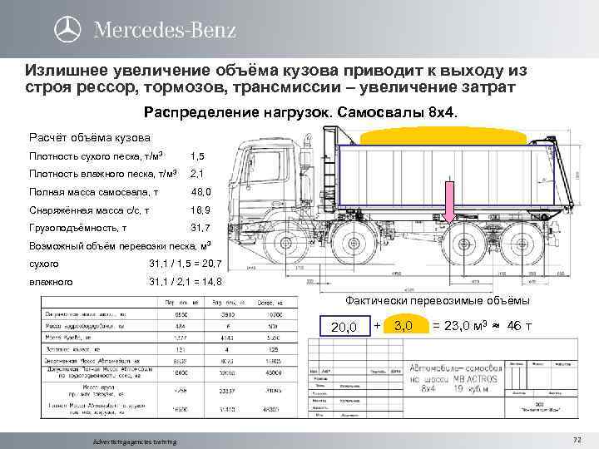Click calculation '31,1 / 1,5 = 20,7'

coord(186,264)
